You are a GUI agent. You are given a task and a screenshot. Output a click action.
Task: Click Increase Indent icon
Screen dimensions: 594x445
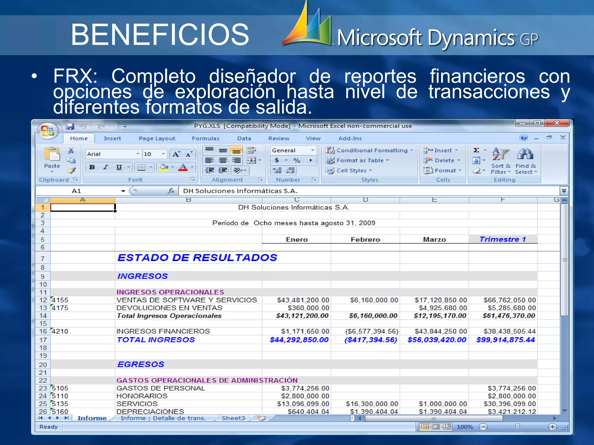[223, 170]
